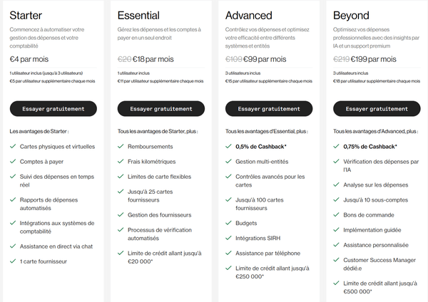Image resolution: width=428 pixels, height=302 pixels.
Task: Click checkmark beside Cartes physiques et virtuelles
Action: pos(14,147)
